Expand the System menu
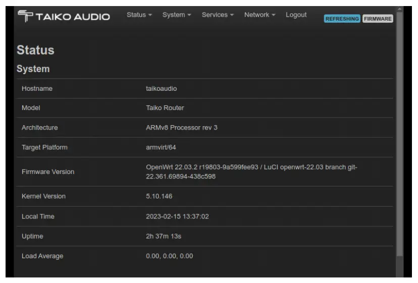The width and height of the screenshot is (418, 283). pyautogui.click(x=177, y=15)
